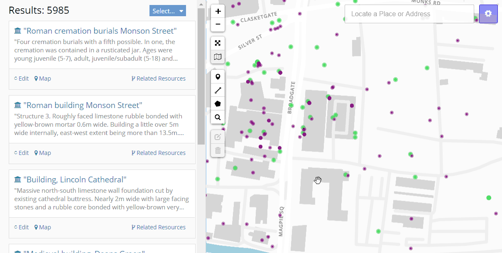
Task: Open the Select... dropdown
Action: (167, 11)
